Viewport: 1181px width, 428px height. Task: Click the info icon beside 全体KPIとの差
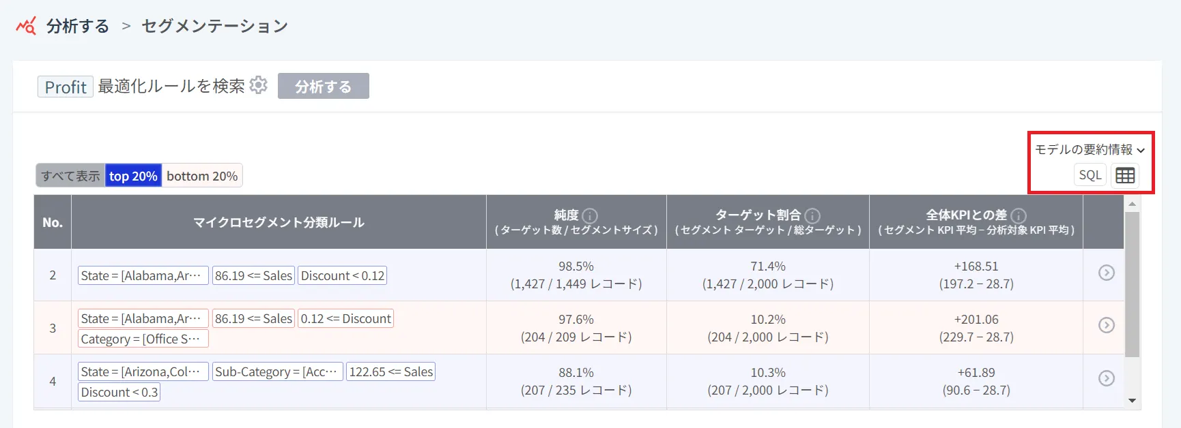(1019, 216)
